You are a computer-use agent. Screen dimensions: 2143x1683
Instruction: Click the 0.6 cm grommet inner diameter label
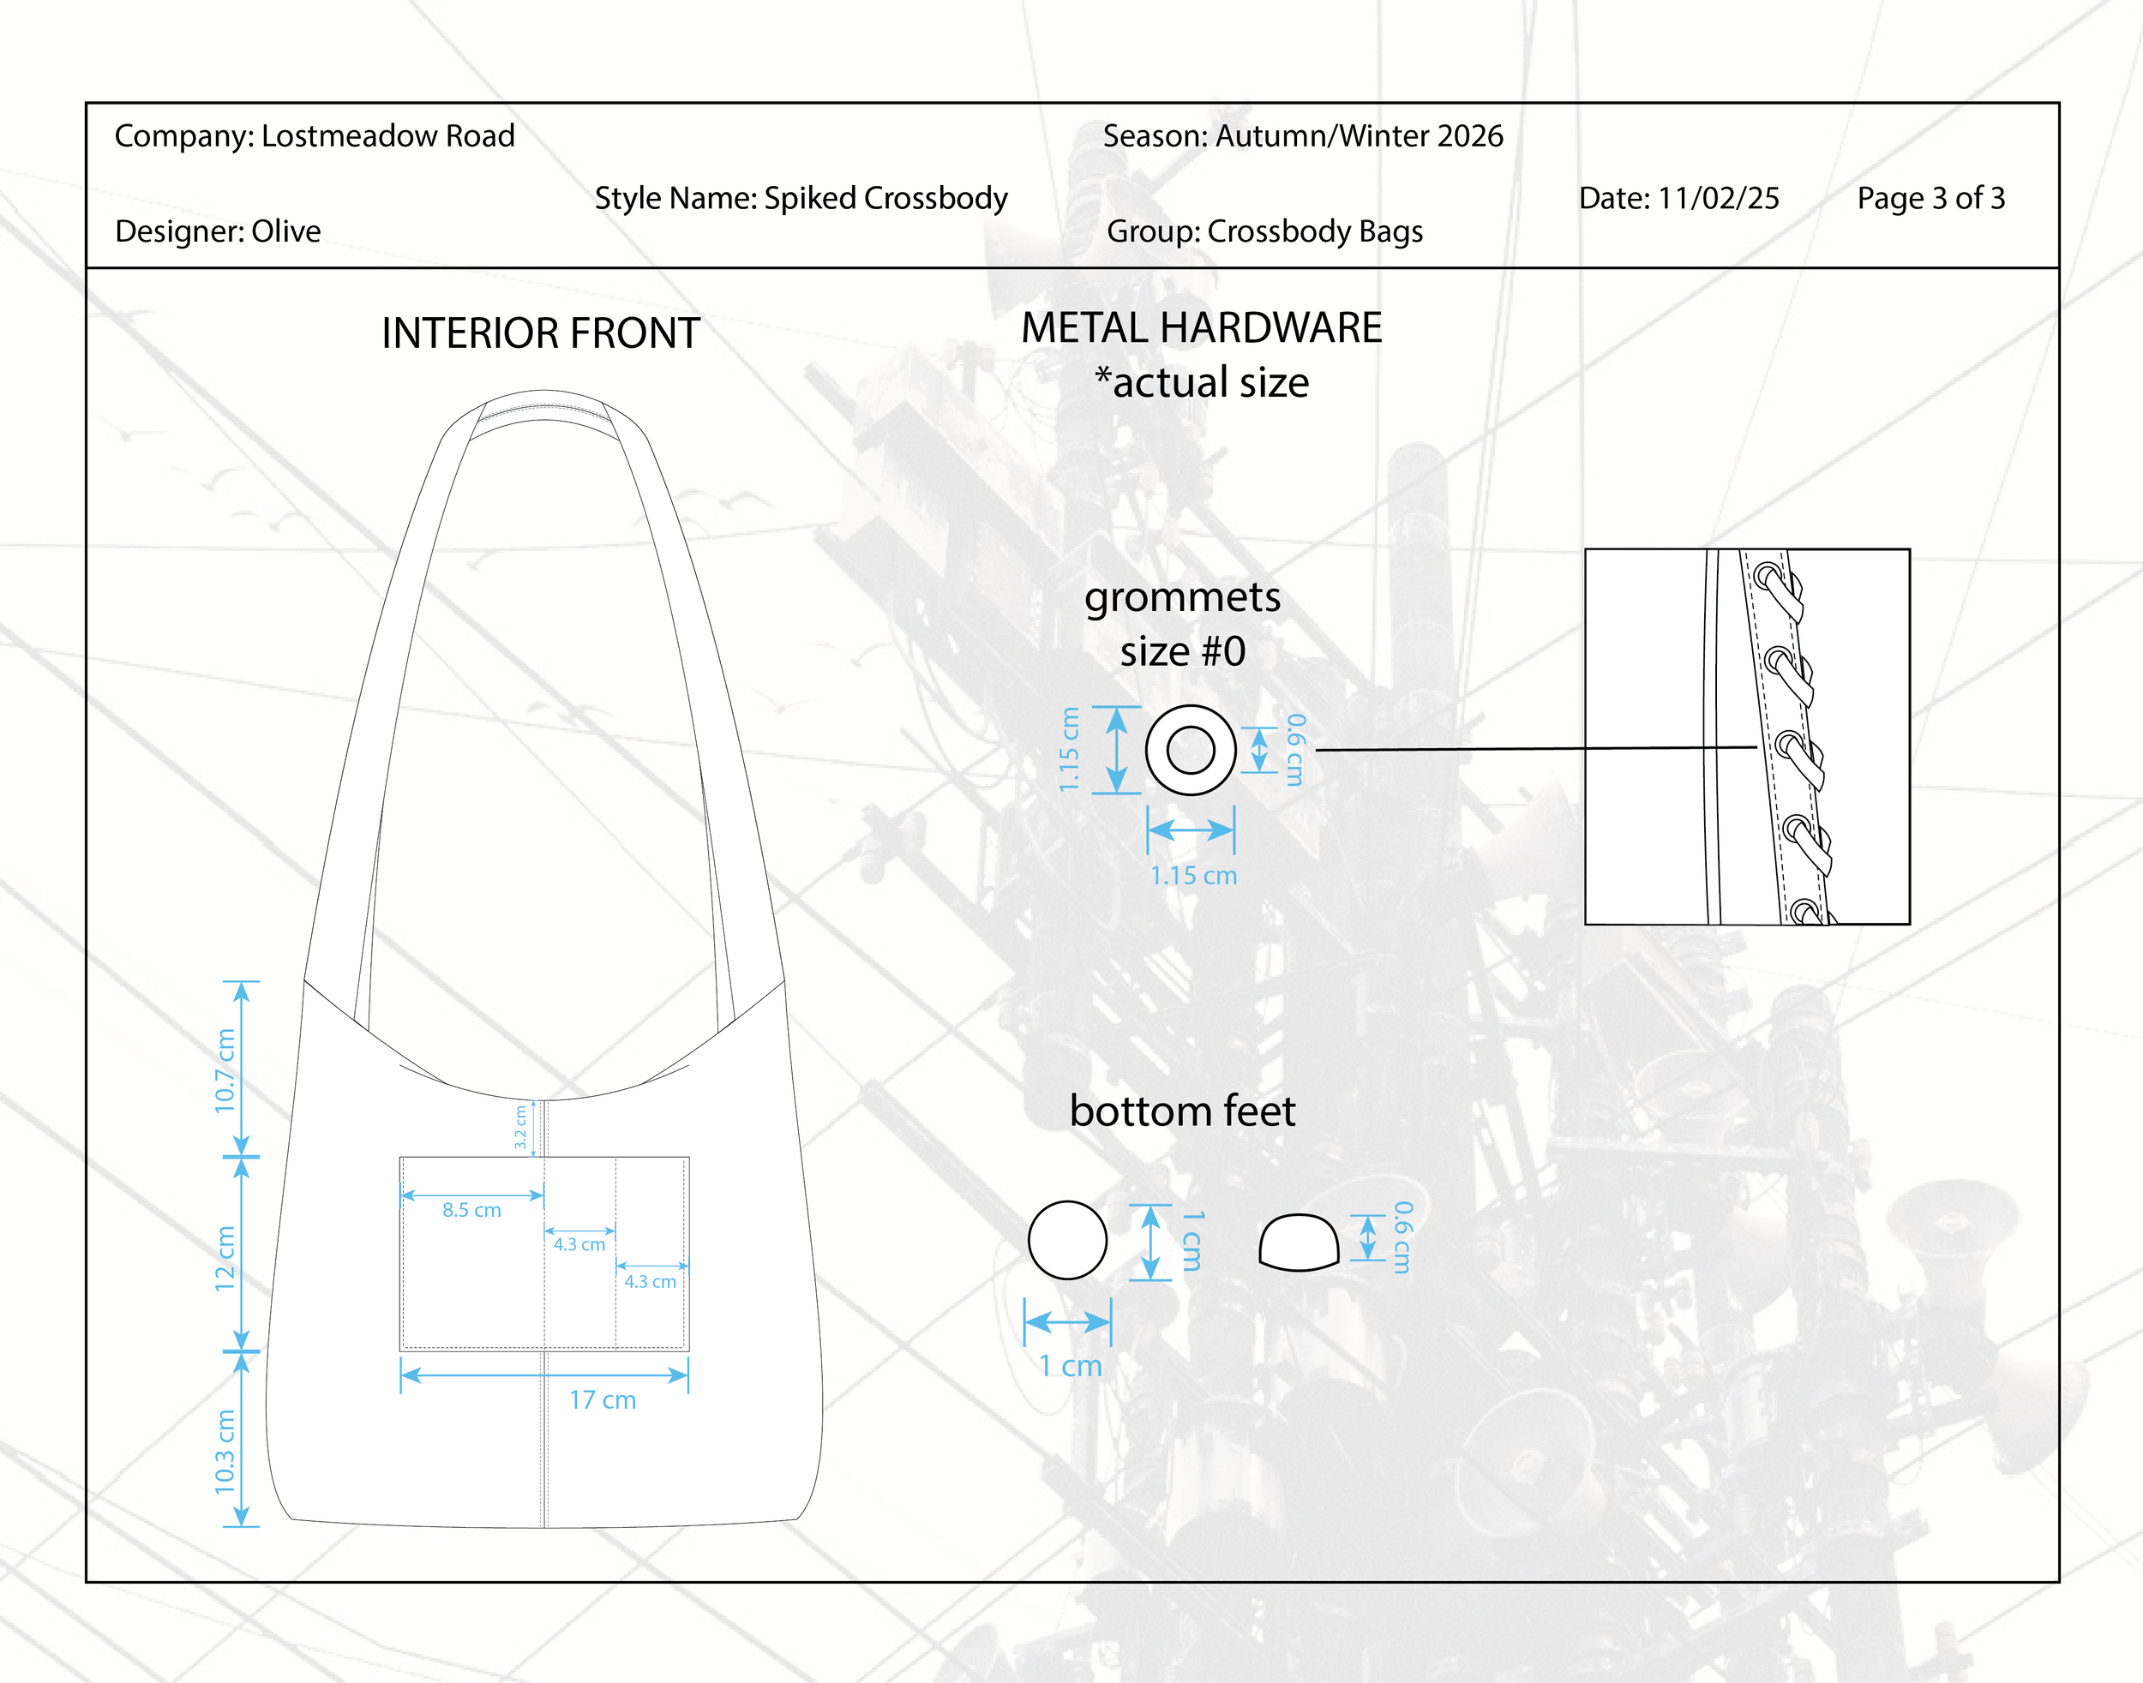pos(1295,750)
